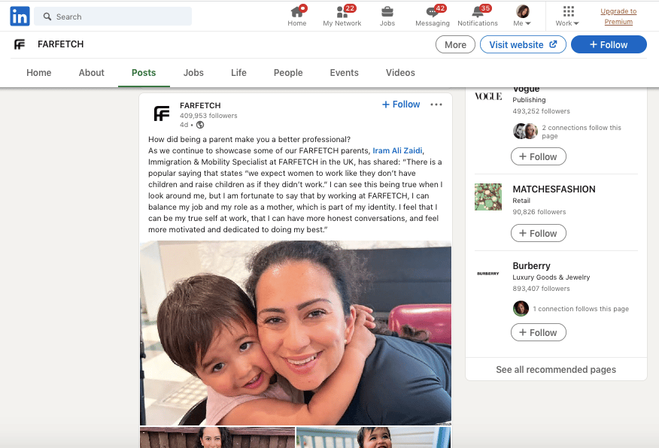The height and width of the screenshot is (448, 659).
Task: Click the Search input field
Action: pos(113,17)
